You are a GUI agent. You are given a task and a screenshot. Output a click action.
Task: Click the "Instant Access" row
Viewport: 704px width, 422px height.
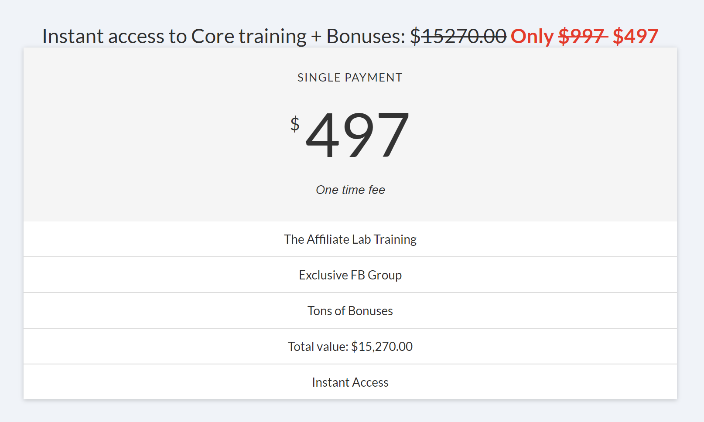click(x=350, y=382)
